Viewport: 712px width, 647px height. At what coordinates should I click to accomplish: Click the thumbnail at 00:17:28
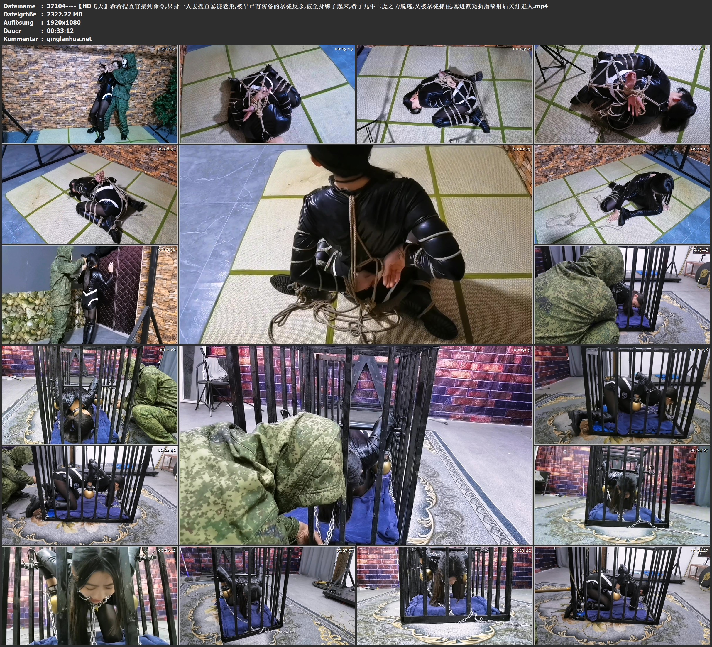tap(90, 395)
